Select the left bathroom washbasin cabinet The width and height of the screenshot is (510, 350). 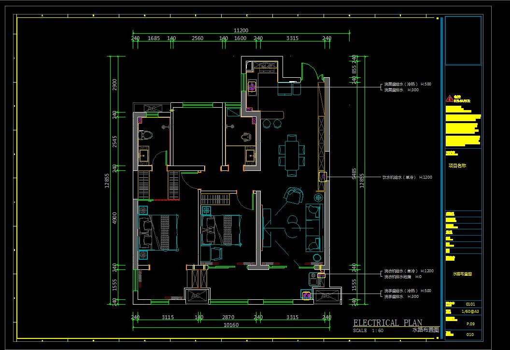144,155
